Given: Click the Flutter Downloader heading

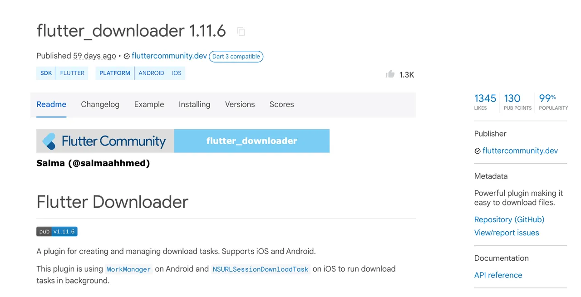Looking at the screenshot, I should point(112,202).
